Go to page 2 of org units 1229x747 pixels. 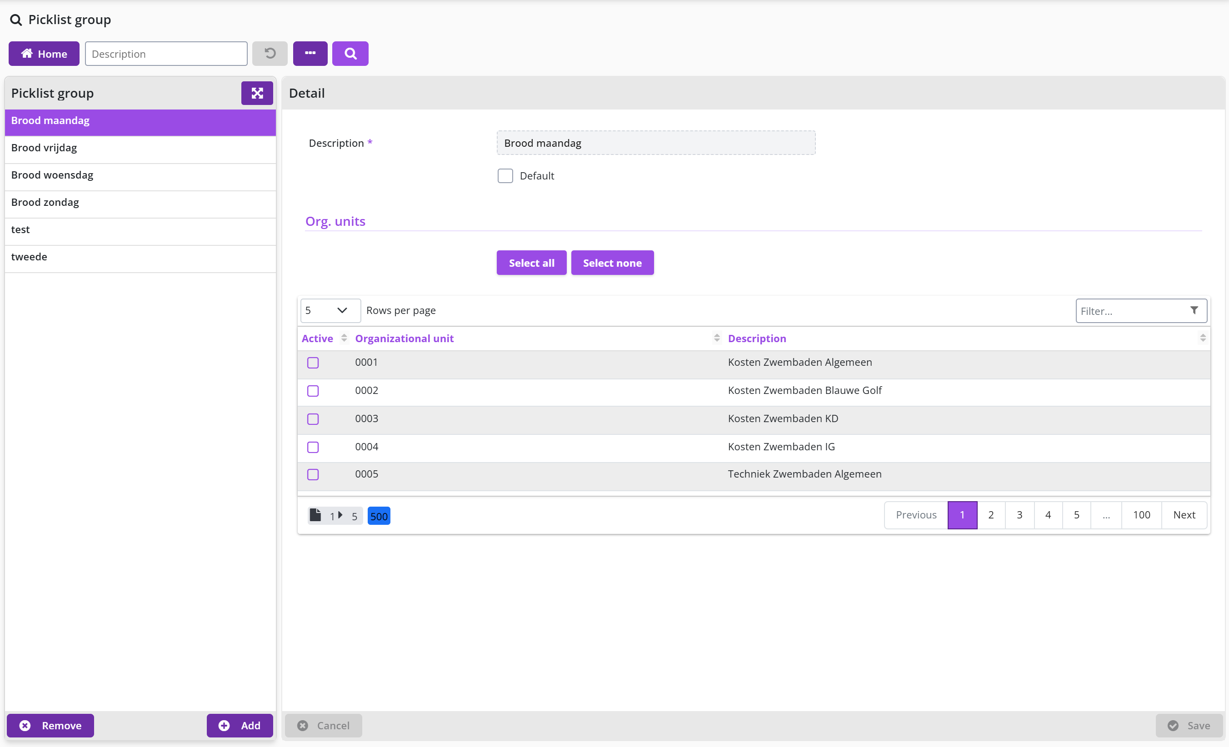click(x=990, y=515)
